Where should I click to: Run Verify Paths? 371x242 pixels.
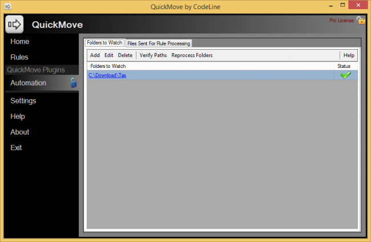click(153, 55)
